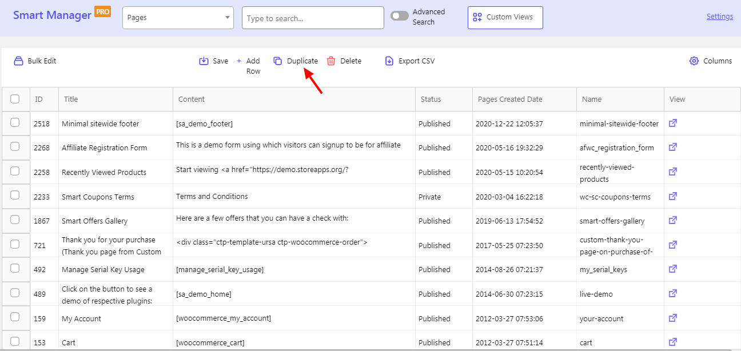Viewport: 741px width, 351px height.
Task: Click the 'live-demo' name cell
Action: coord(620,294)
